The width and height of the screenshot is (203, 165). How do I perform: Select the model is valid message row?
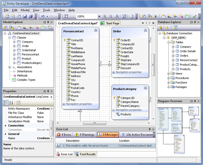105,146
